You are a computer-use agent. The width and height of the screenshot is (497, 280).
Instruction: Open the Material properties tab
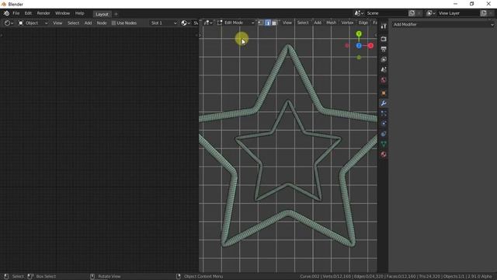pyautogui.click(x=384, y=154)
